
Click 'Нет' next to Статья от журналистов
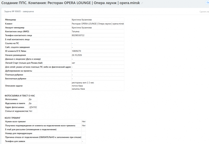point(31,111)
